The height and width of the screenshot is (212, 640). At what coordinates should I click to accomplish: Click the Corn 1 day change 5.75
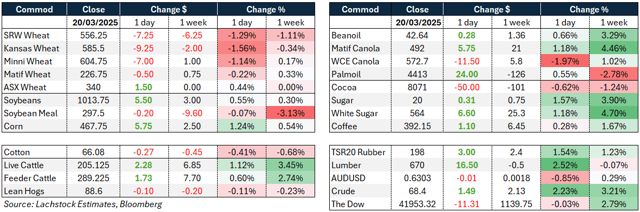[x=144, y=127]
